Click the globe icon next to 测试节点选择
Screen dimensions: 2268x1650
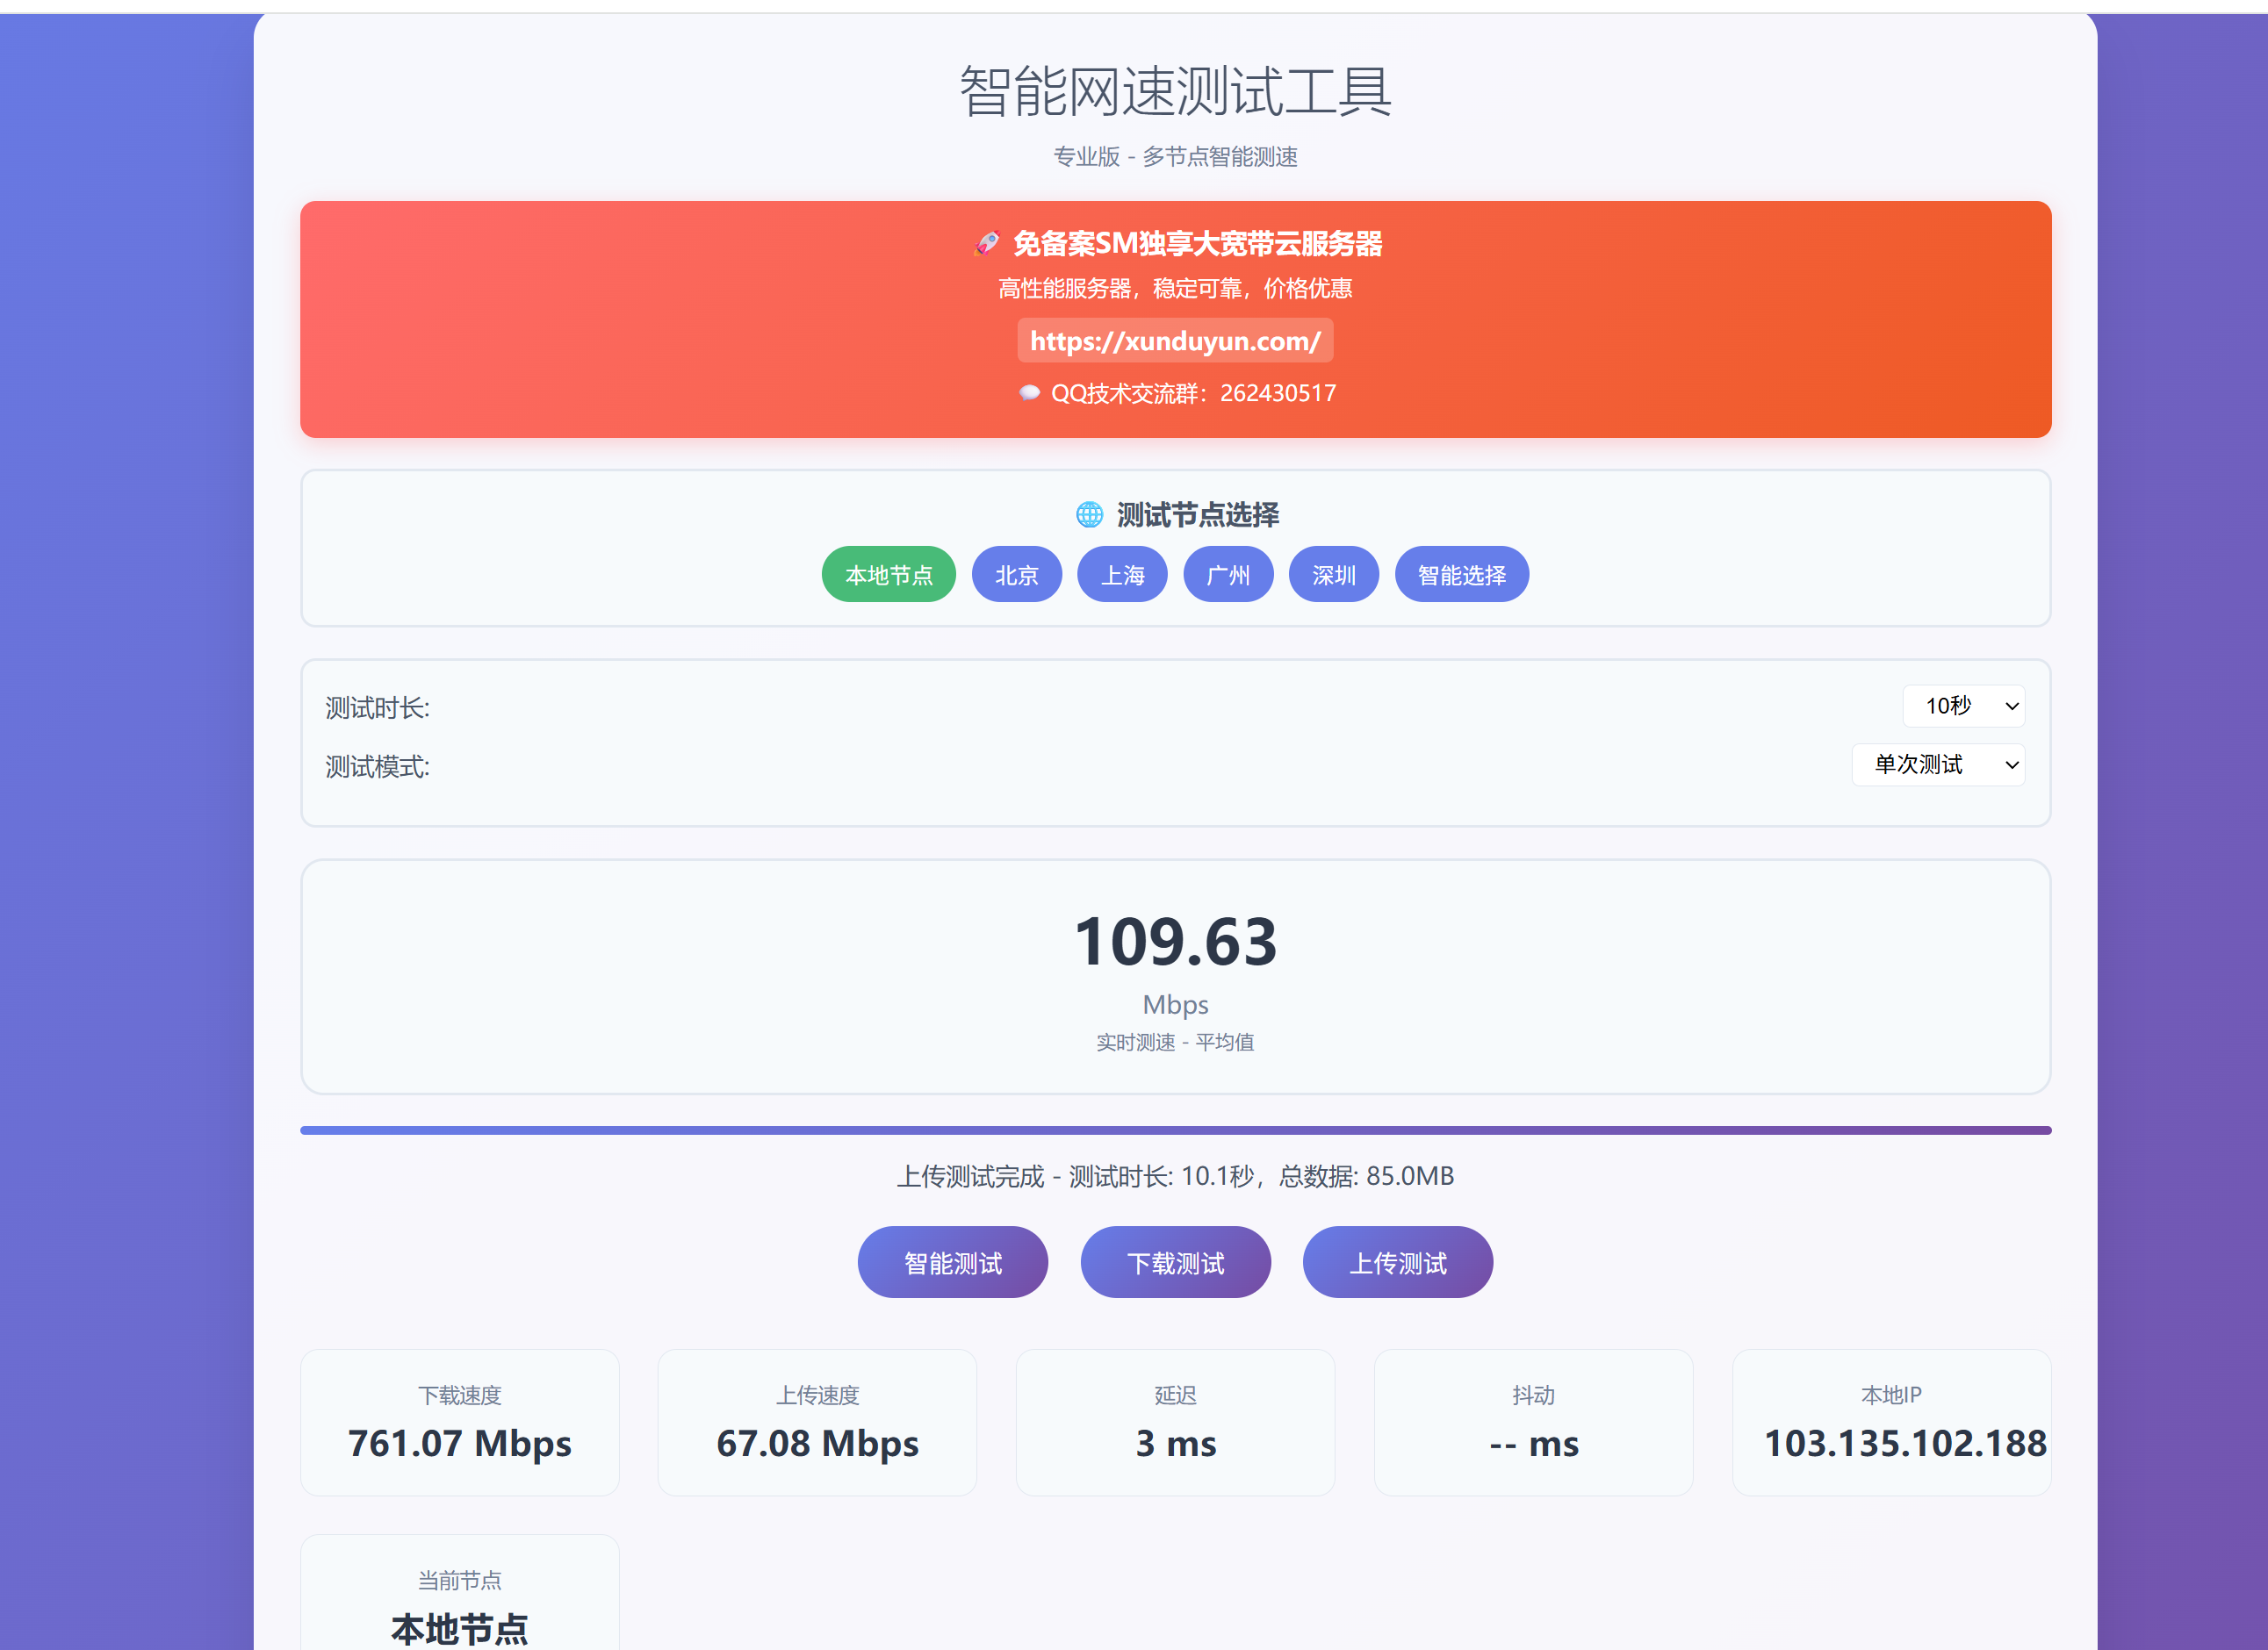pyautogui.click(x=1090, y=514)
